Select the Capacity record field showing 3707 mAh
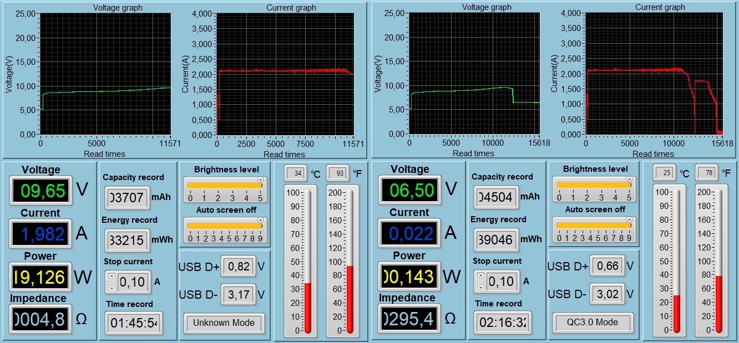Viewport: 739px width, 343px height. 128,197
